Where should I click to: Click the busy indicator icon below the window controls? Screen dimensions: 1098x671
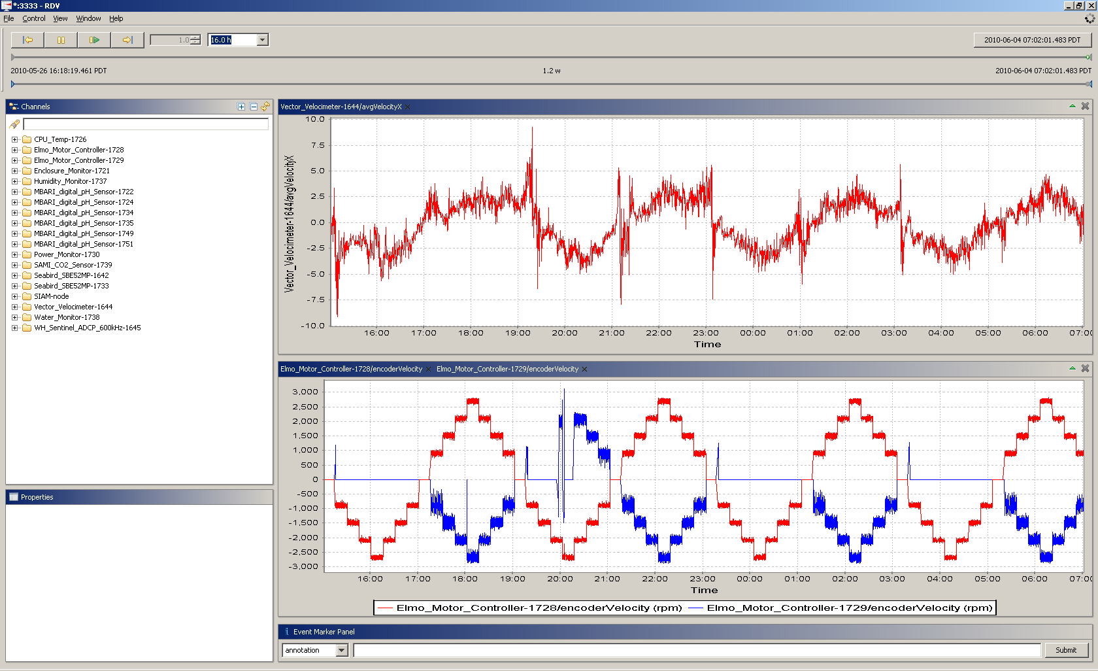[1090, 19]
